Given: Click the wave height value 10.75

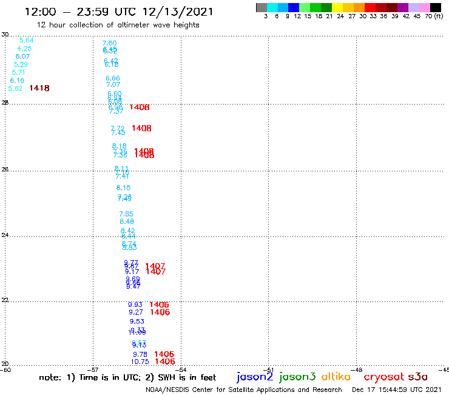Looking at the screenshot, I should 140,362.
